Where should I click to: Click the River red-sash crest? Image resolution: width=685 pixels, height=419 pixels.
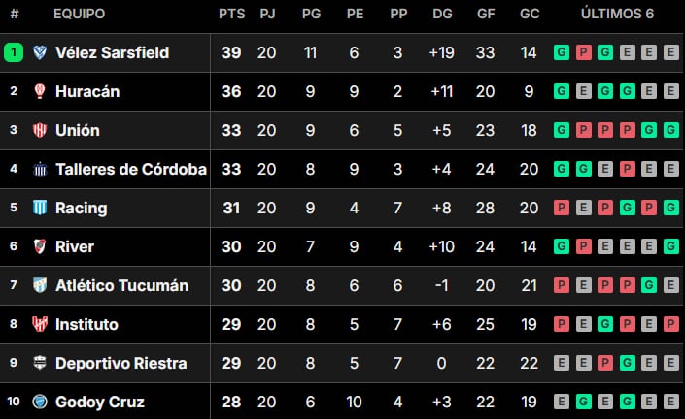pos(40,246)
